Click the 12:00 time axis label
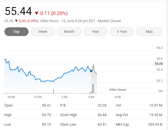 [38, 97]
